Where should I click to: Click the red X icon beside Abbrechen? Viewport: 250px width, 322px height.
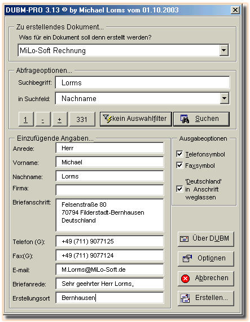[186, 279]
